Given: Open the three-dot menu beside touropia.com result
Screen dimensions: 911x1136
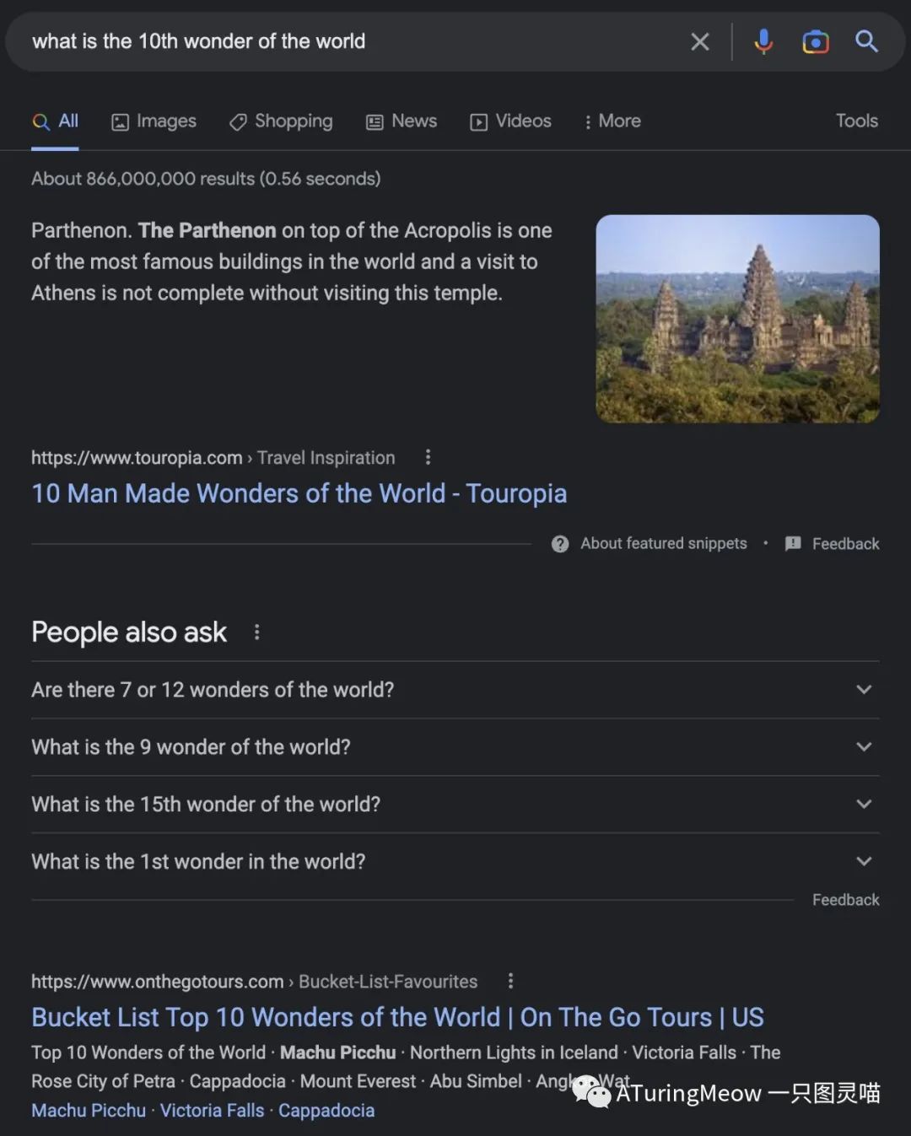Looking at the screenshot, I should [x=428, y=457].
